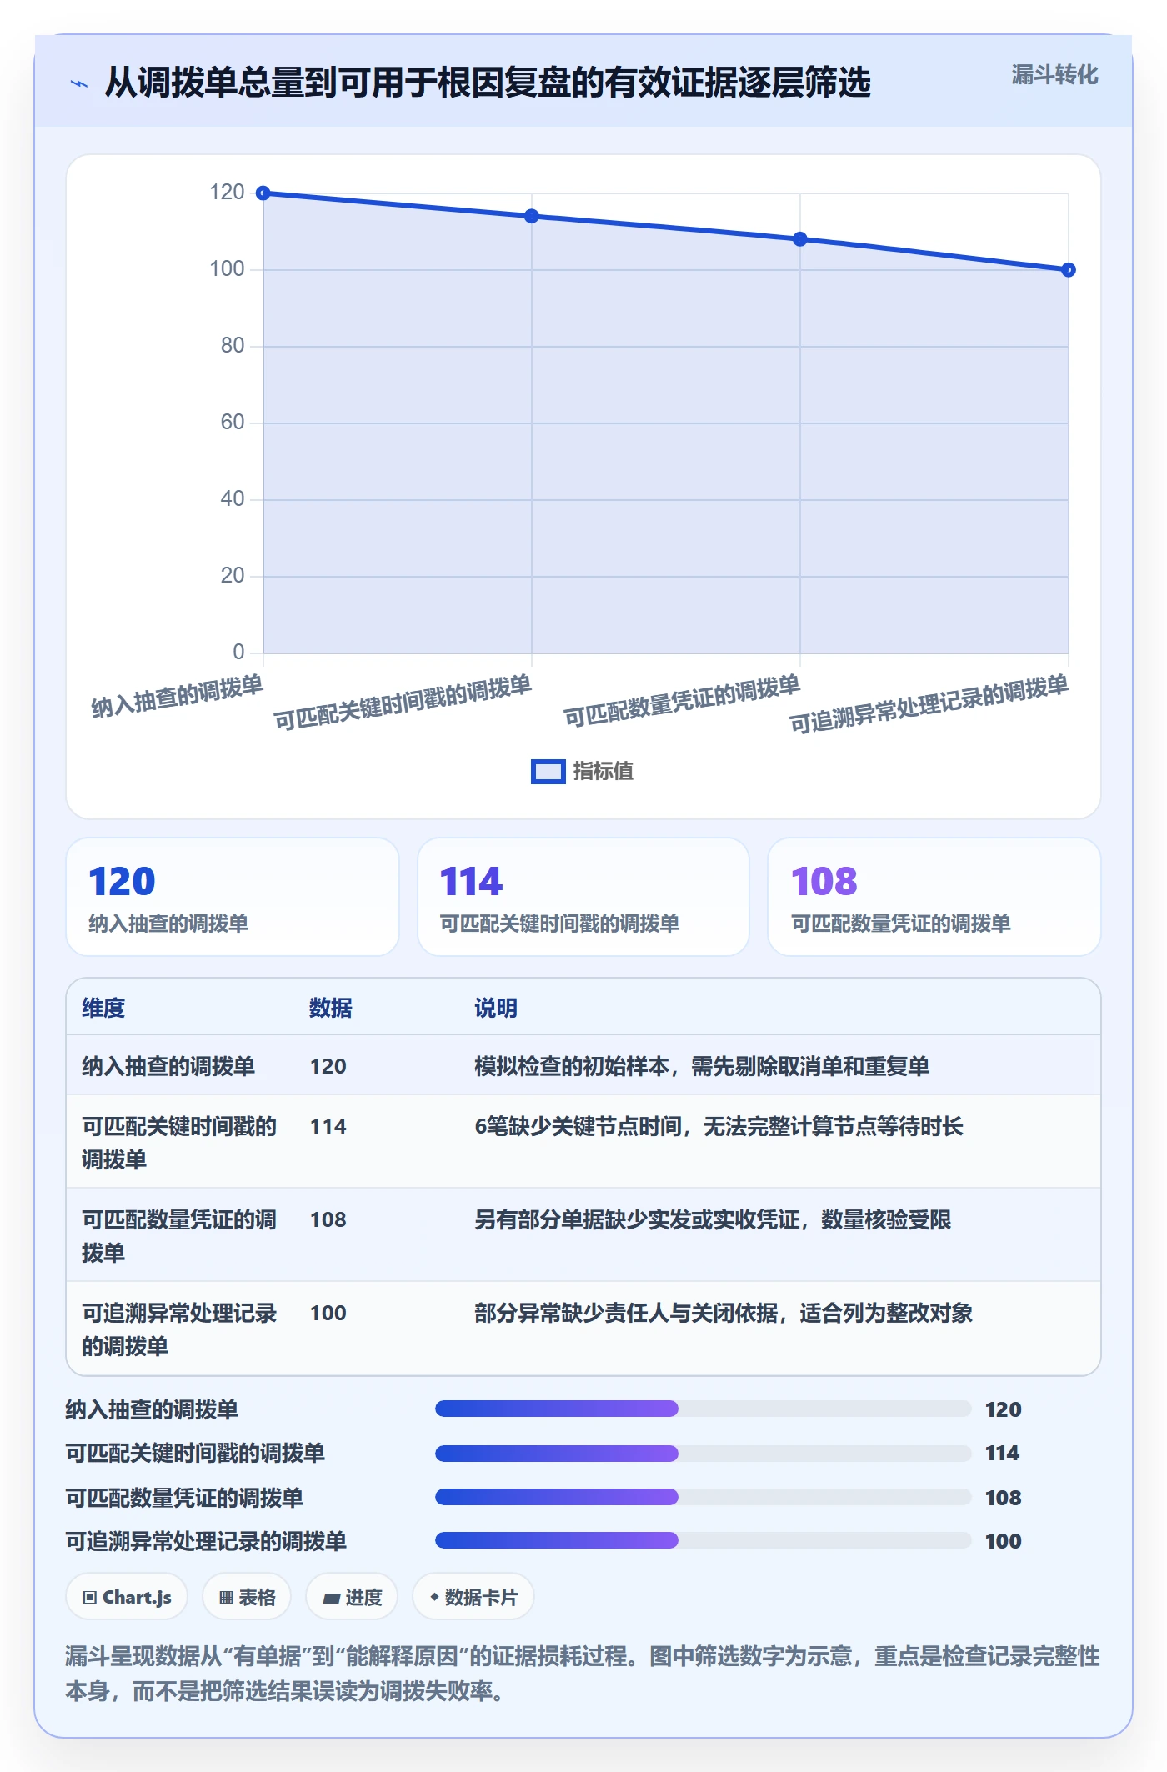Click the main title heading
Viewport: 1167px width, 1772px height.
coord(488,83)
